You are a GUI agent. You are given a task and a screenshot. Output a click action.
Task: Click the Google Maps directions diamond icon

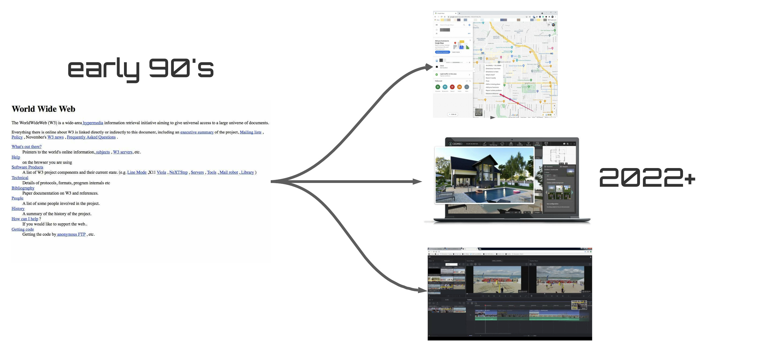(469, 25)
